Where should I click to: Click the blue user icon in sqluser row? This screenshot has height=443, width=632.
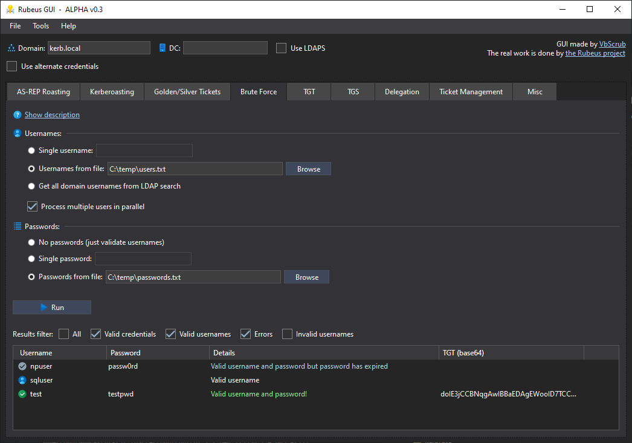pyautogui.click(x=22, y=380)
